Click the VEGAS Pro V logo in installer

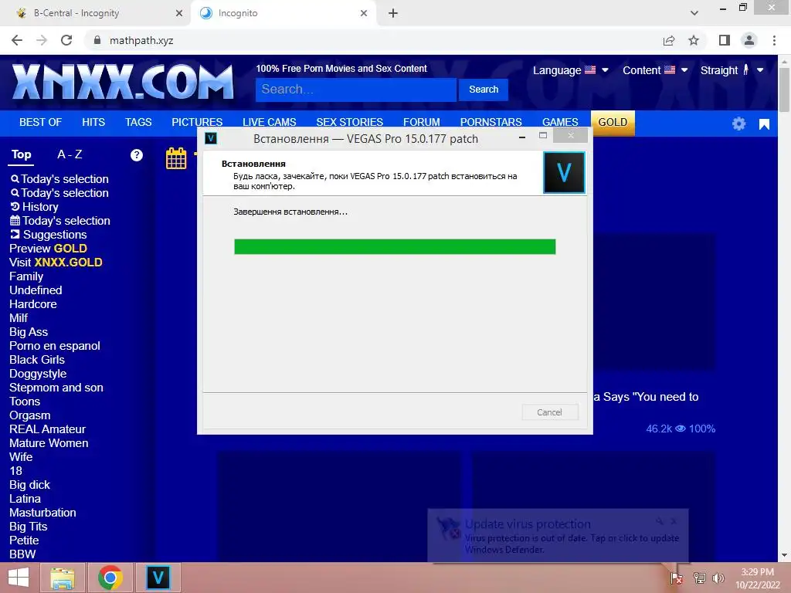tap(564, 173)
